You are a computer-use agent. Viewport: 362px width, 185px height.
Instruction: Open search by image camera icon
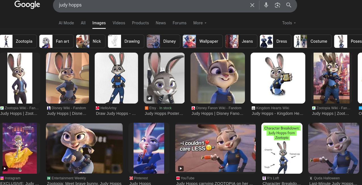(x=277, y=5)
